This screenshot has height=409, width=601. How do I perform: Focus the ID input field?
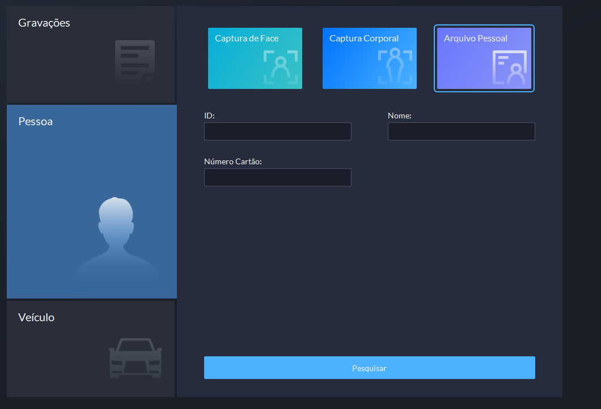pos(277,131)
